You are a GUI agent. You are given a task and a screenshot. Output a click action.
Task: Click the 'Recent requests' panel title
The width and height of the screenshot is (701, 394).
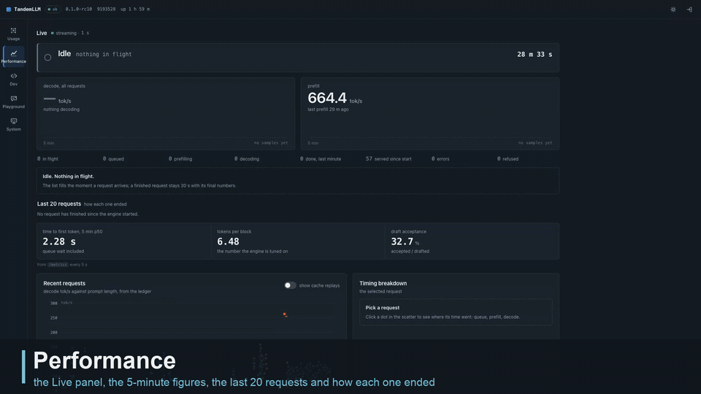(x=64, y=283)
